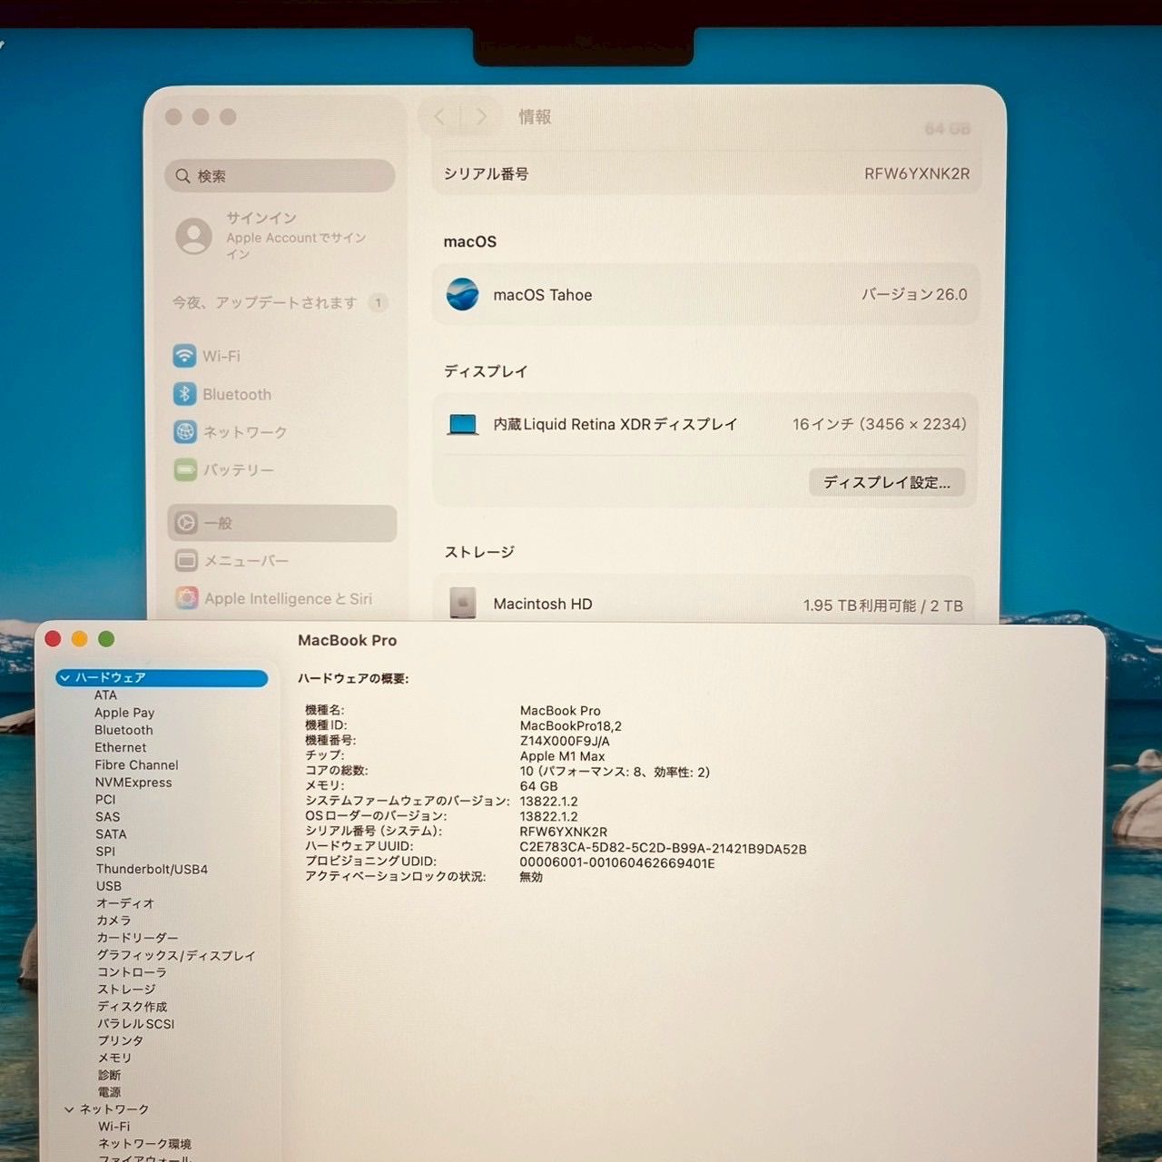1162x1162 pixels.
Task: Click the Macintosh HD drive icon
Action: click(462, 602)
